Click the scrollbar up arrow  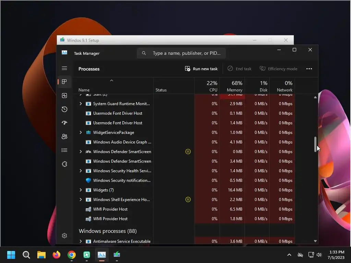point(315,98)
